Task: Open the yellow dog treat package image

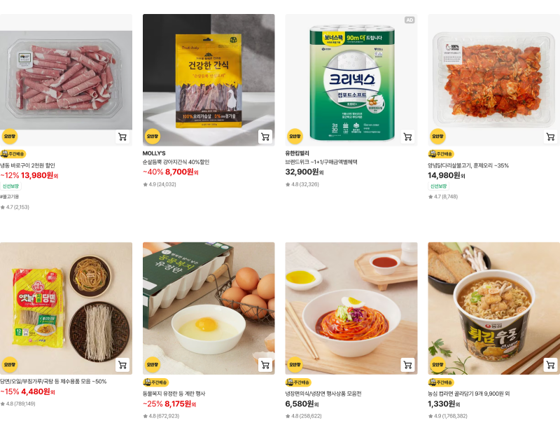Action: (209, 80)
